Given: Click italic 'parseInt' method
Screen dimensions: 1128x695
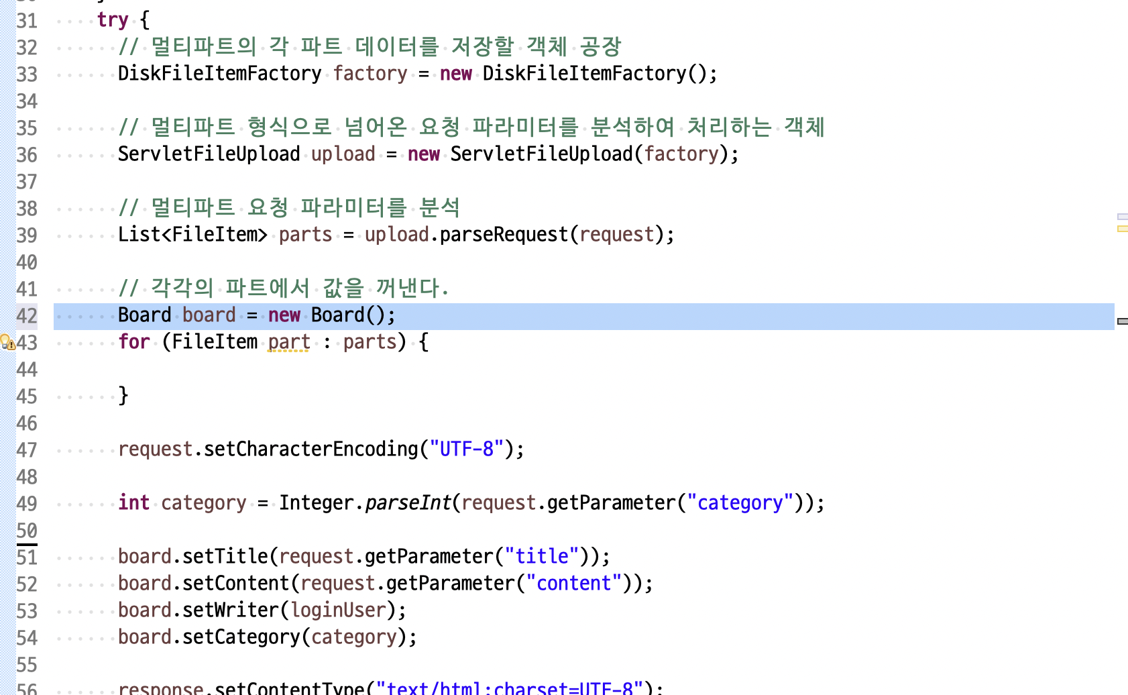Looking at the screenshot, I should pos(408,502).
